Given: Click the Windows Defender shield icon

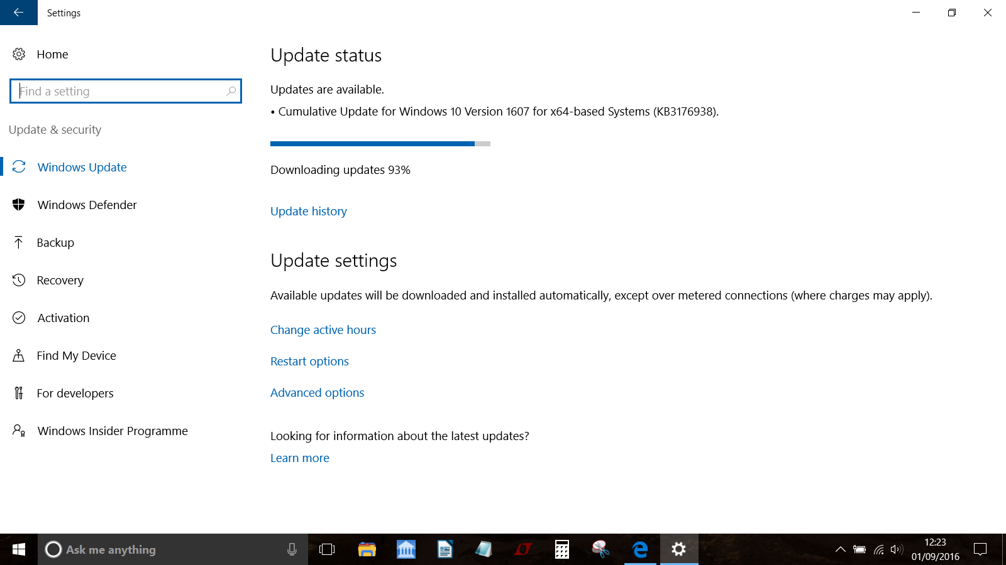Looking at the screenshot, I should pos(19,205).
